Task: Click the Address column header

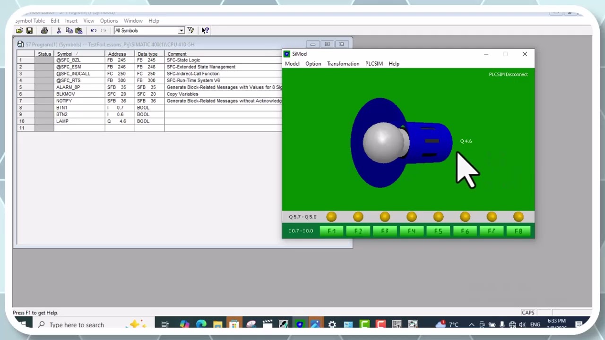Action: point(120,54)
